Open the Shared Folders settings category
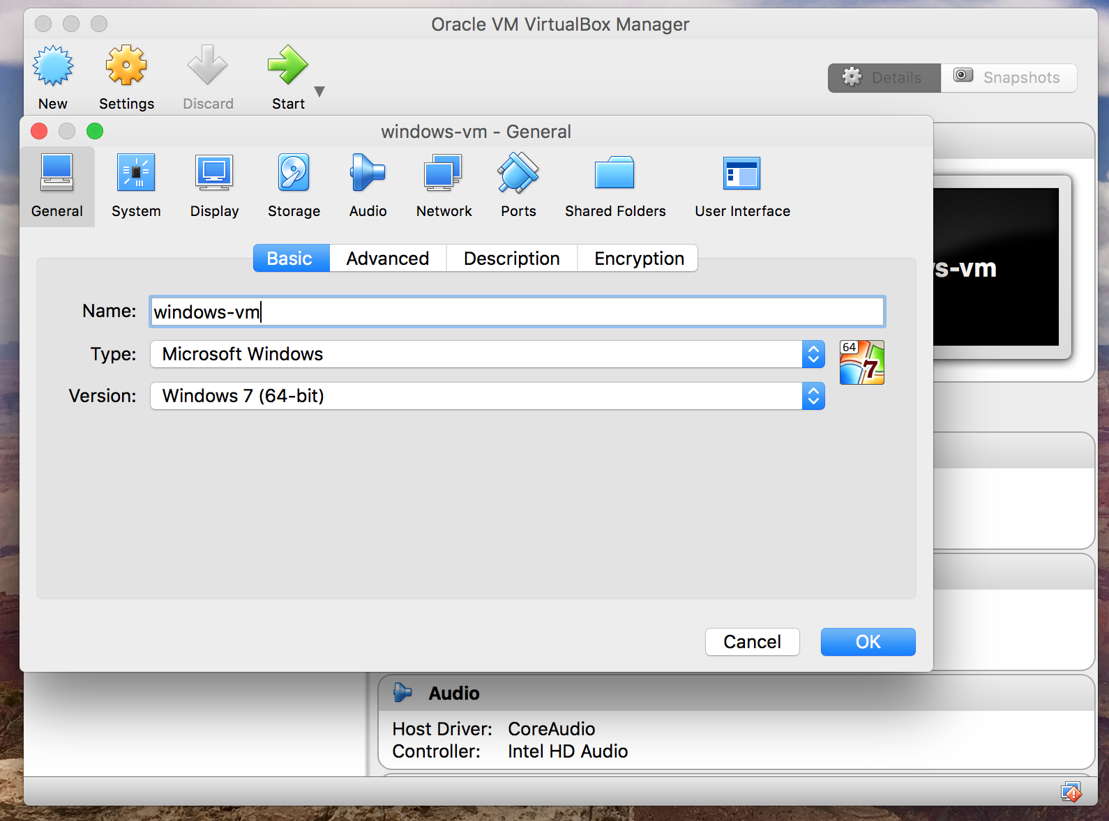Screen dimensions: 1109x821 [615, 186]
